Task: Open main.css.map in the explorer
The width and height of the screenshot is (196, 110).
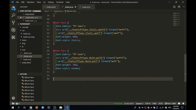Action: 28,37
